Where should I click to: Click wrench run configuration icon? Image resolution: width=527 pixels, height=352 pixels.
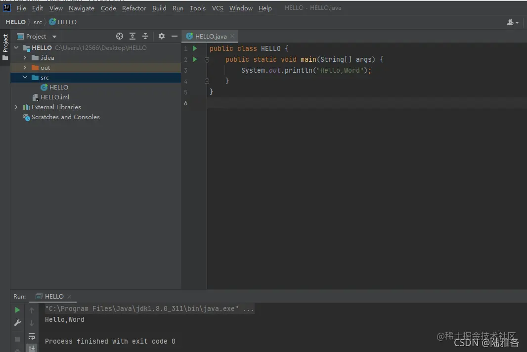coord(17,323)
